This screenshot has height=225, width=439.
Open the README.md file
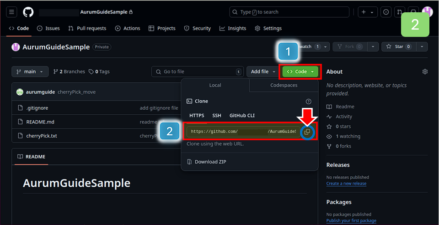[x=40, y=122]
